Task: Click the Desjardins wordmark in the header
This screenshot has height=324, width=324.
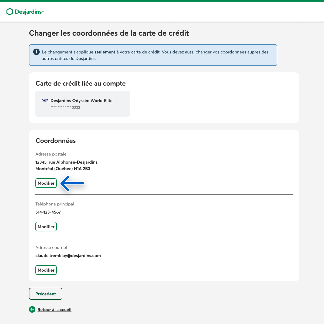Action: 29,12
